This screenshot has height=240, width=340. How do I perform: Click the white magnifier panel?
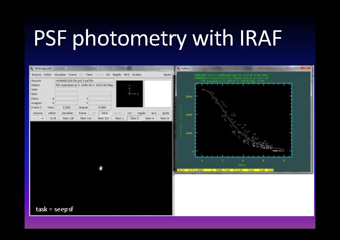158,94
